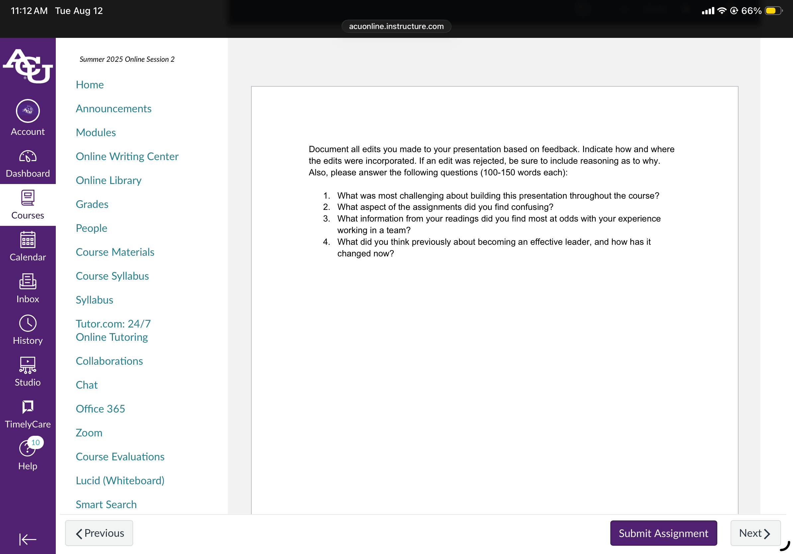Tap the acuonline.instructure.com address bar
The image size is (793, 554).
click(x=396, y=26)
